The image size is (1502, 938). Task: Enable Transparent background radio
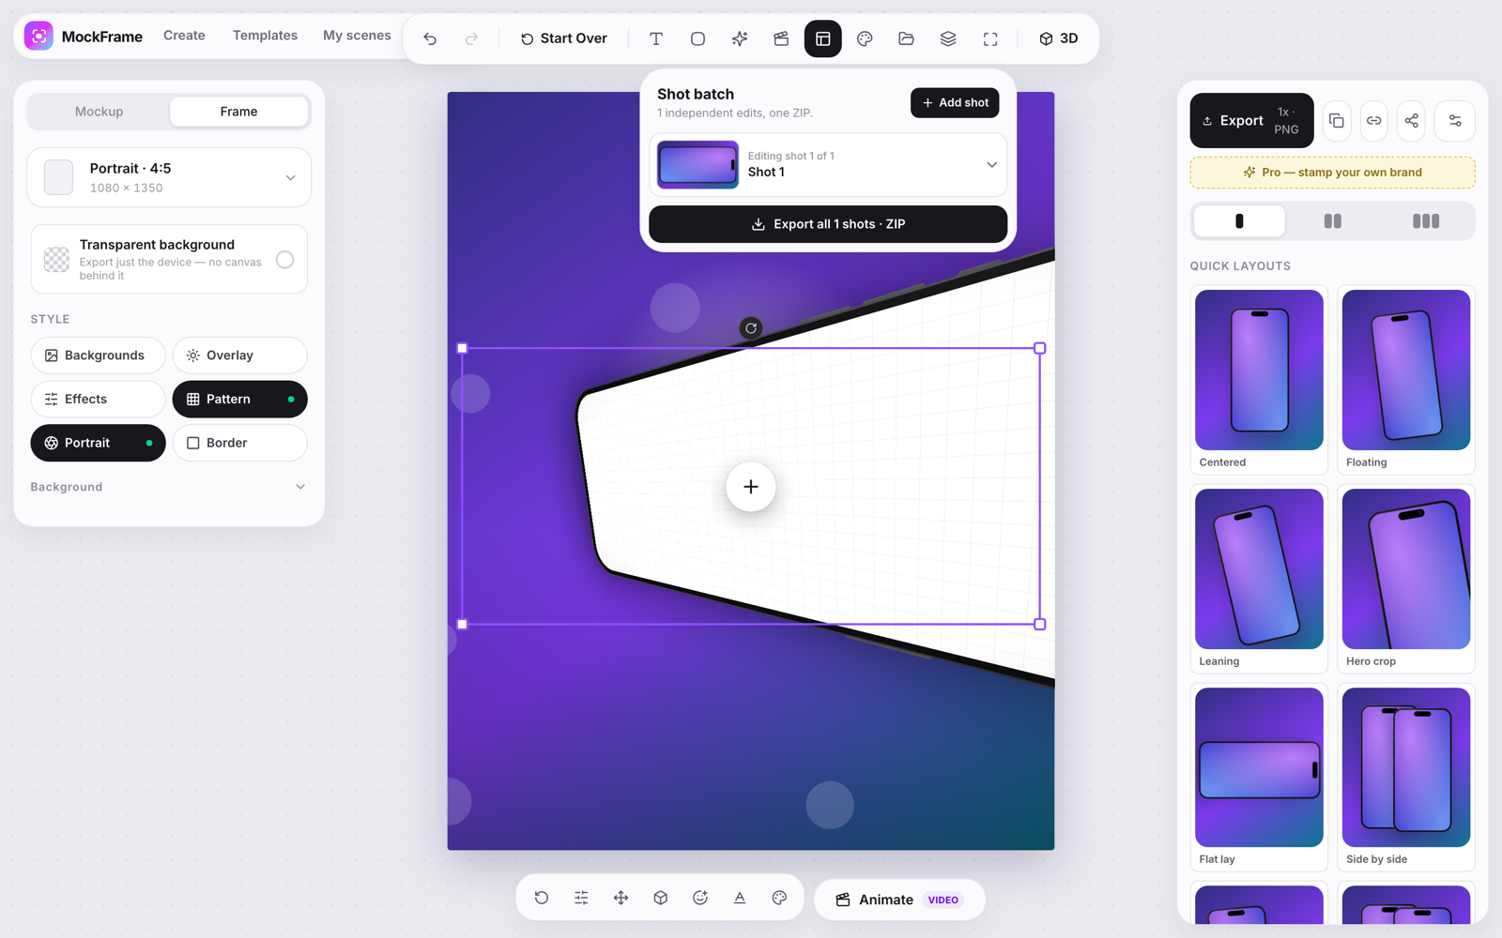(284, 260)
